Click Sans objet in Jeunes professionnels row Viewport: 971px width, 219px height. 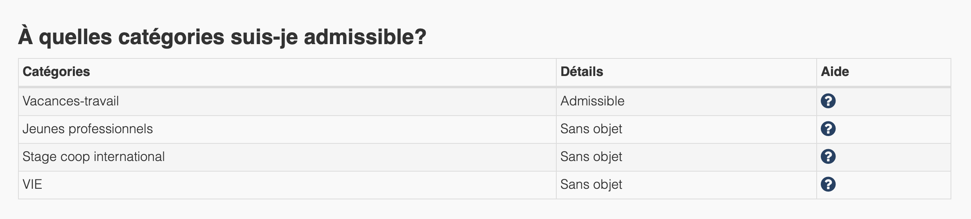click(591, 129)
